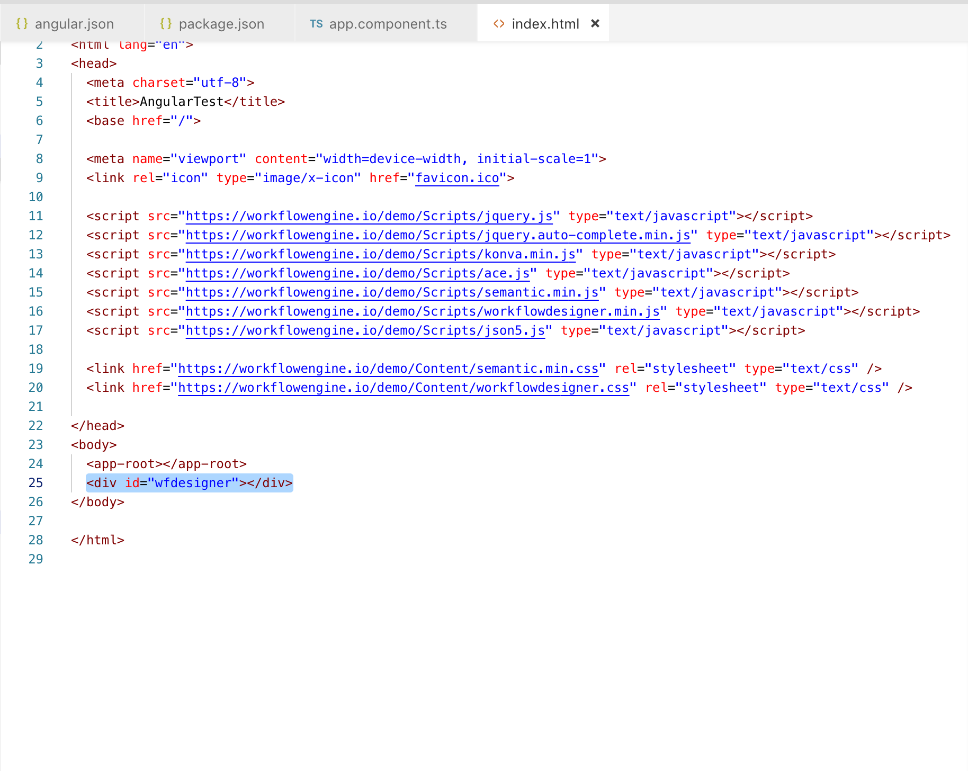
Task: Click the closing </head> tag
Action: click(x=97, y=426)
